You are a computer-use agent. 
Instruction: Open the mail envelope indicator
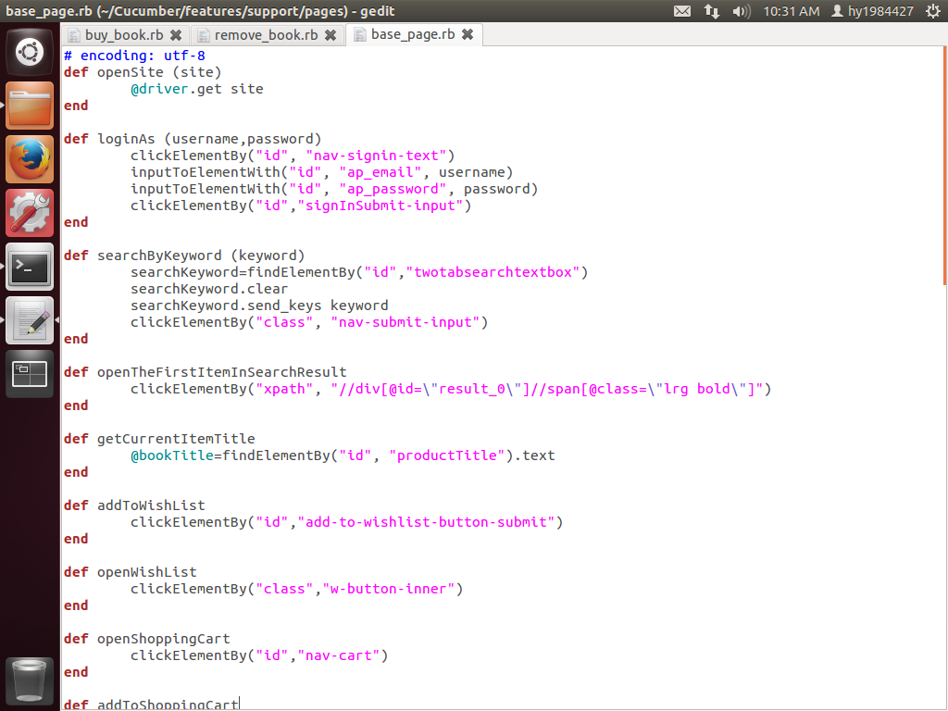(x=682, y=11)
